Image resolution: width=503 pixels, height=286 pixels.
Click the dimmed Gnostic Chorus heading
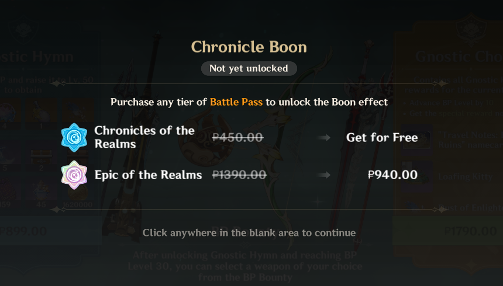pos(459,57)
